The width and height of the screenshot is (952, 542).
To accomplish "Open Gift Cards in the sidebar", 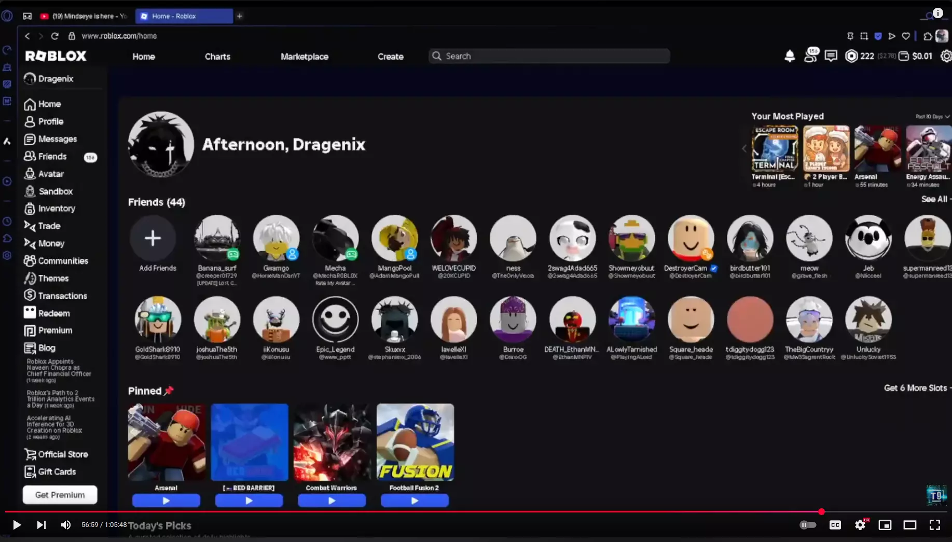I will [50, 471].
